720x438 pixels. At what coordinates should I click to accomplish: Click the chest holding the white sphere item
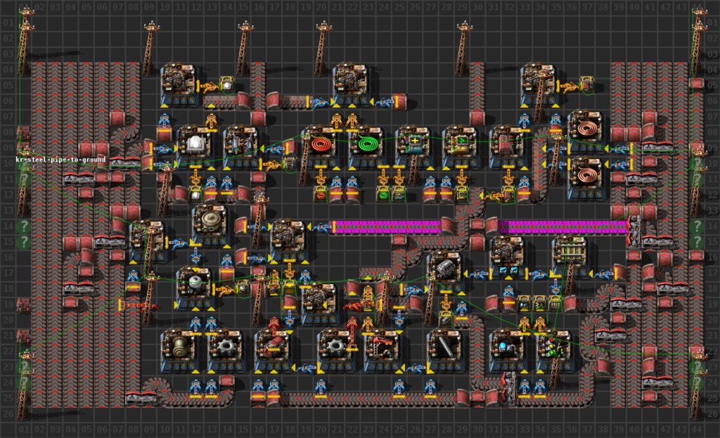(x=242, y=288)
